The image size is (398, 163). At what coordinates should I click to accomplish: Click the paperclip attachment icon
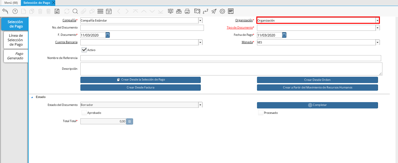tap(84, 11)
